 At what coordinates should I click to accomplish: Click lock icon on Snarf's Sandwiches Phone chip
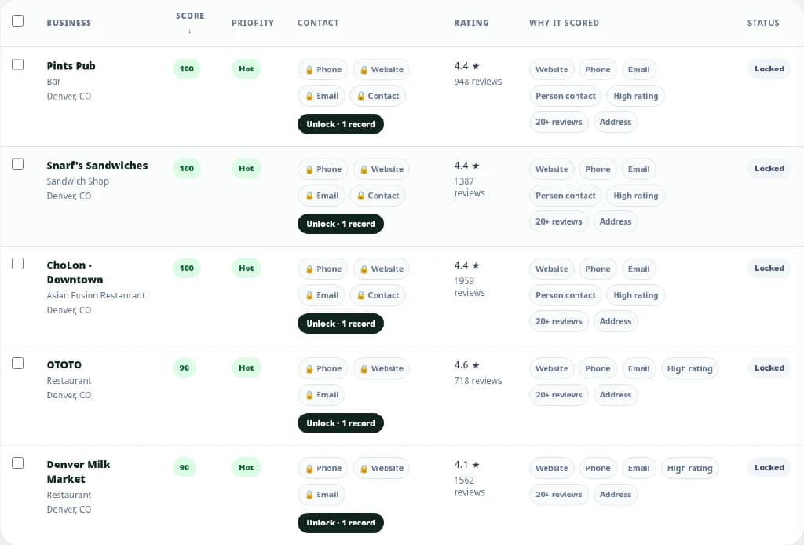[309, 169]
